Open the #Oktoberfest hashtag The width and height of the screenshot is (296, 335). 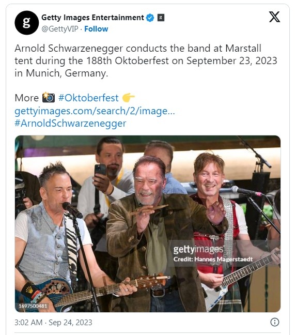point(88,98)
